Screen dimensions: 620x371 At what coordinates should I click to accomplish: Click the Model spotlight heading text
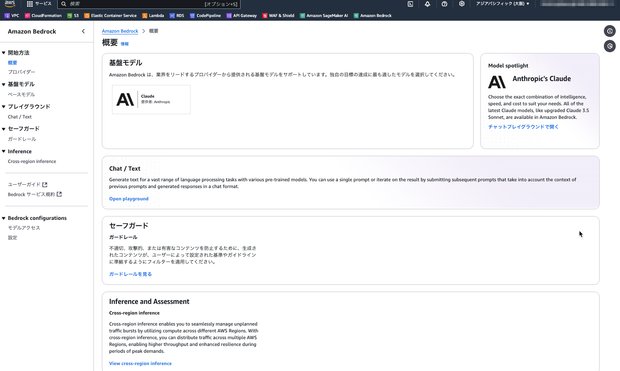pyautogui.click(x=508, y=66)
